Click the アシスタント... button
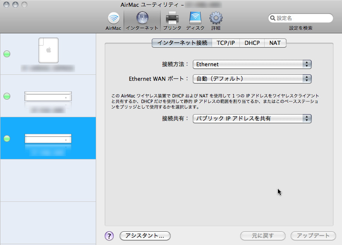 (x=145, y=236)
